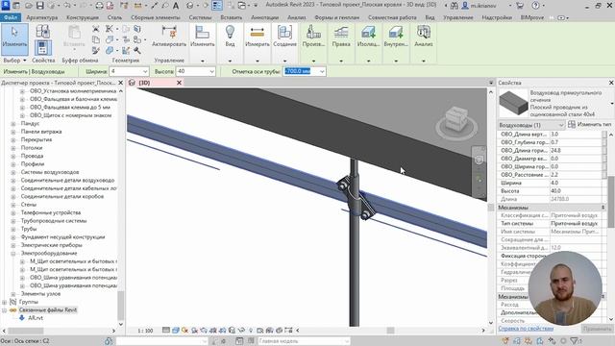Click the shopping cart icon in title bar
Screen dimensions: 615x346
(520, 6)
